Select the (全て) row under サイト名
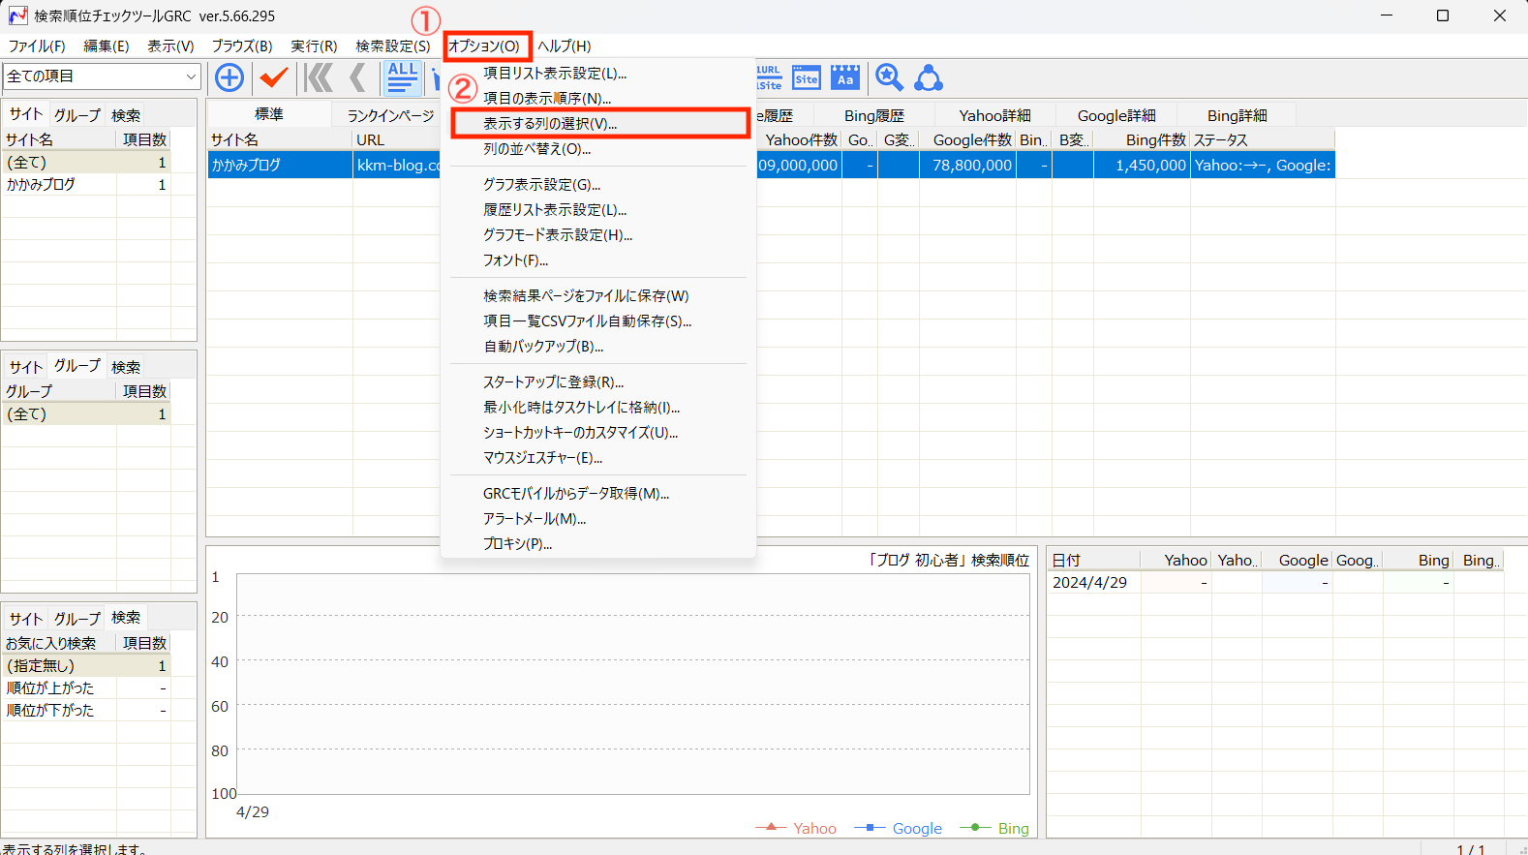 click(86, 162)
